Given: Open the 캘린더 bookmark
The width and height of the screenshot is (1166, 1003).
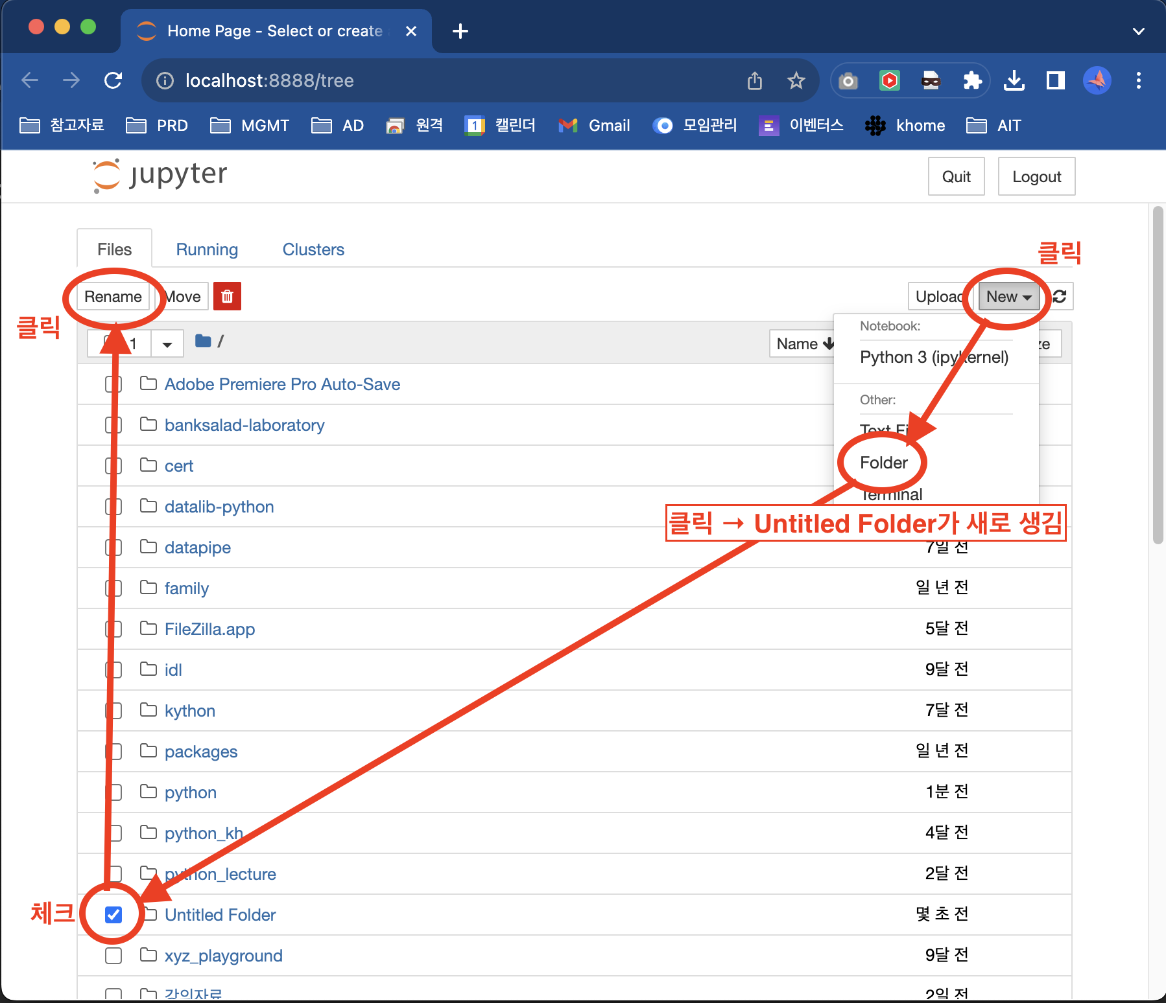Looking at the screenshot, I should [x=500, y=125].
